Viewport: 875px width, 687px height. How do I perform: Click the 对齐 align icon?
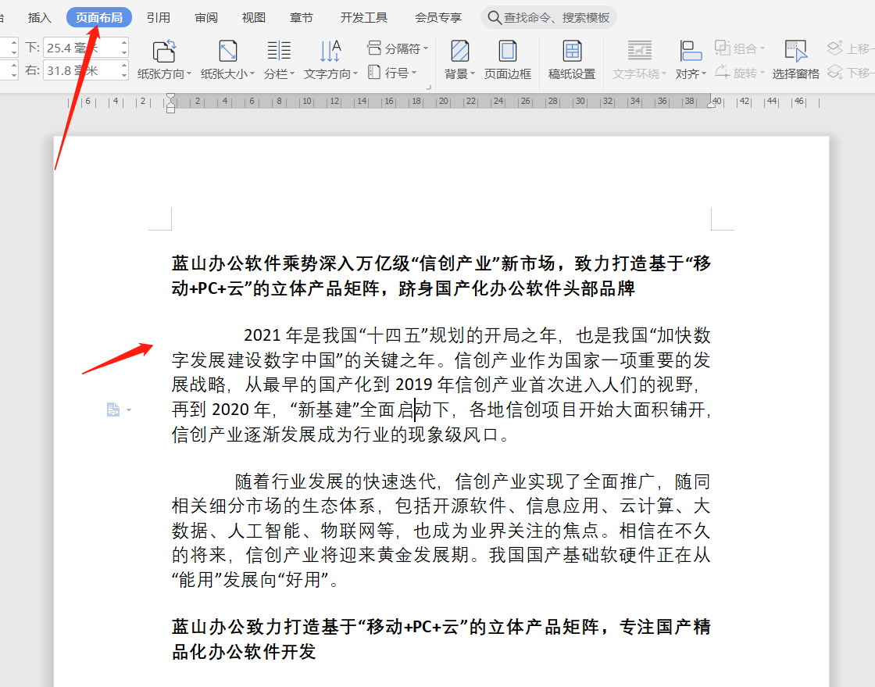691,51
